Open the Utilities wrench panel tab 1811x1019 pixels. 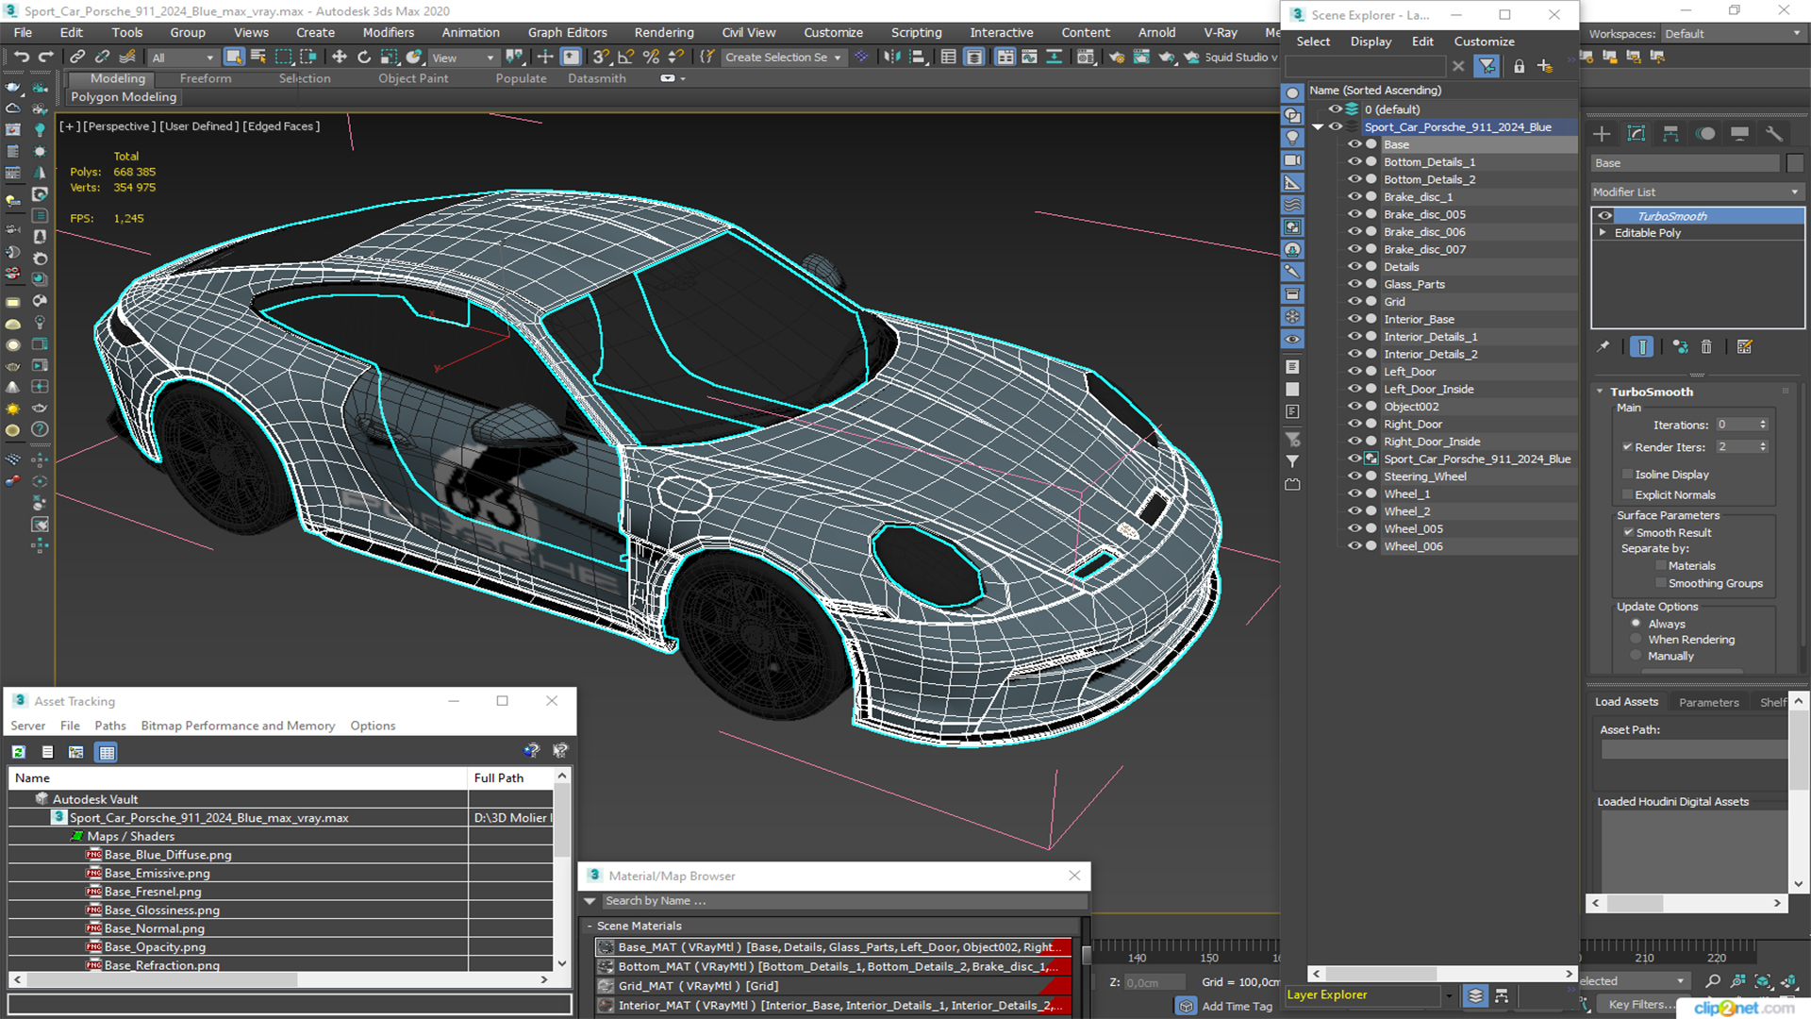(x=1774, y=134)
